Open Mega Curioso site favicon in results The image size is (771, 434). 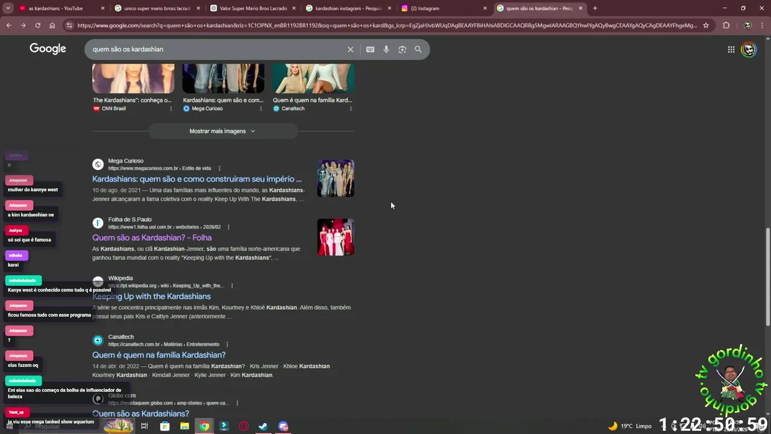98,165
